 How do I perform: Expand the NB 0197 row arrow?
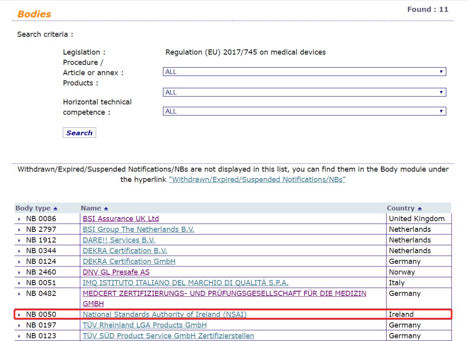(19, 326)
